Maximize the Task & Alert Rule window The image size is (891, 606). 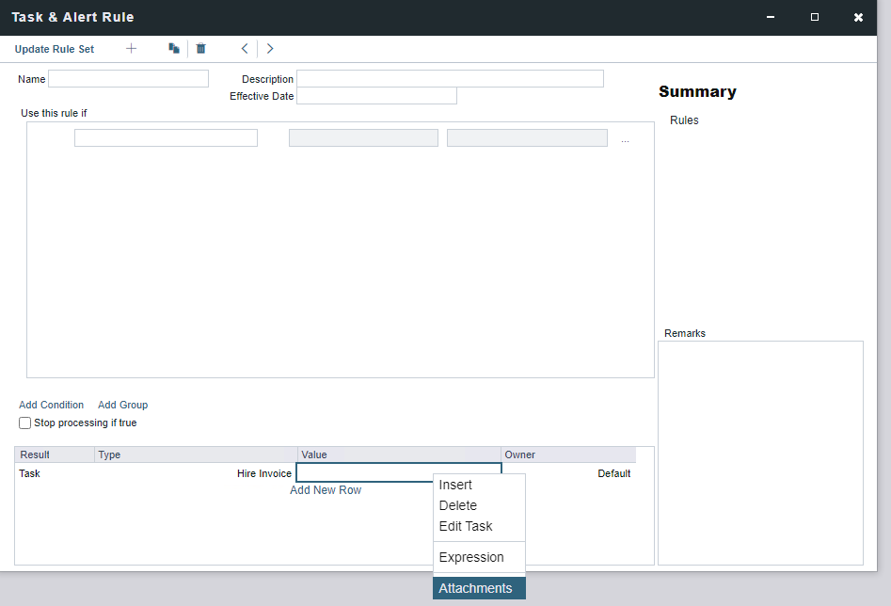click(815, 17)
